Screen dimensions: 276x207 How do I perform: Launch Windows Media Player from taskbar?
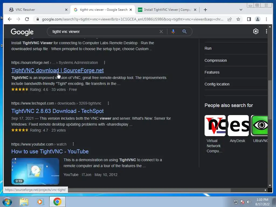(40, 202)
